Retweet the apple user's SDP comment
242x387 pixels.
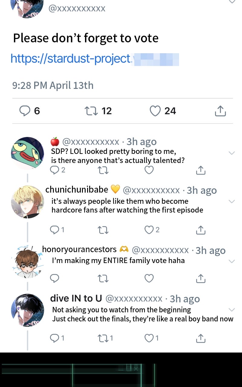[x=103, y=171]
